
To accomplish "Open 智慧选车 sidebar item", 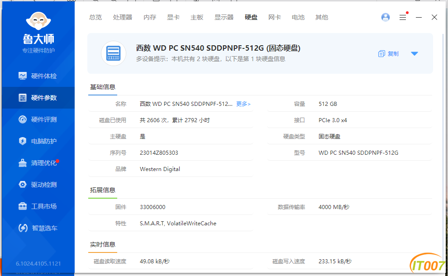I will 38,228.
